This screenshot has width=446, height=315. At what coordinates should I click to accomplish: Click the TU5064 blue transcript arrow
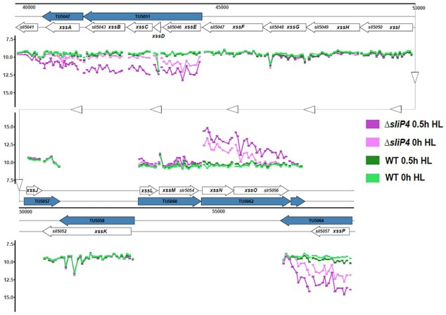317,221
